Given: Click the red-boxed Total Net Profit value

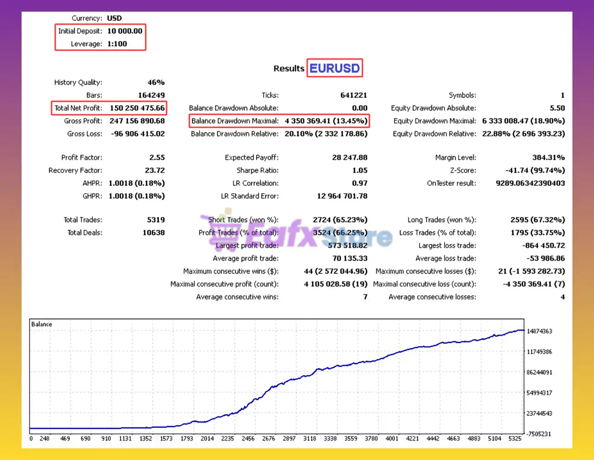Looking at the screenshot, I should [137, 108].
